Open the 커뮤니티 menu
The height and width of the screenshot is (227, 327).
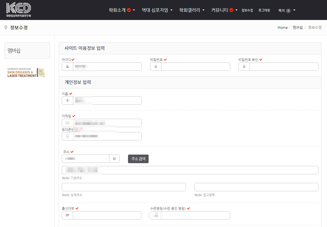[224, 10]
